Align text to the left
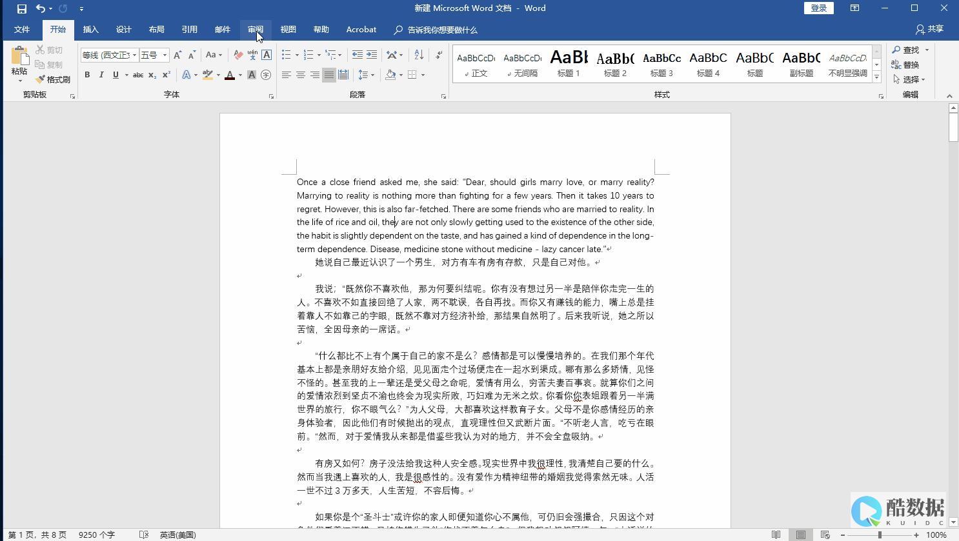The height and width of the screenshot is (541, 959). click(x=286, y=75)
